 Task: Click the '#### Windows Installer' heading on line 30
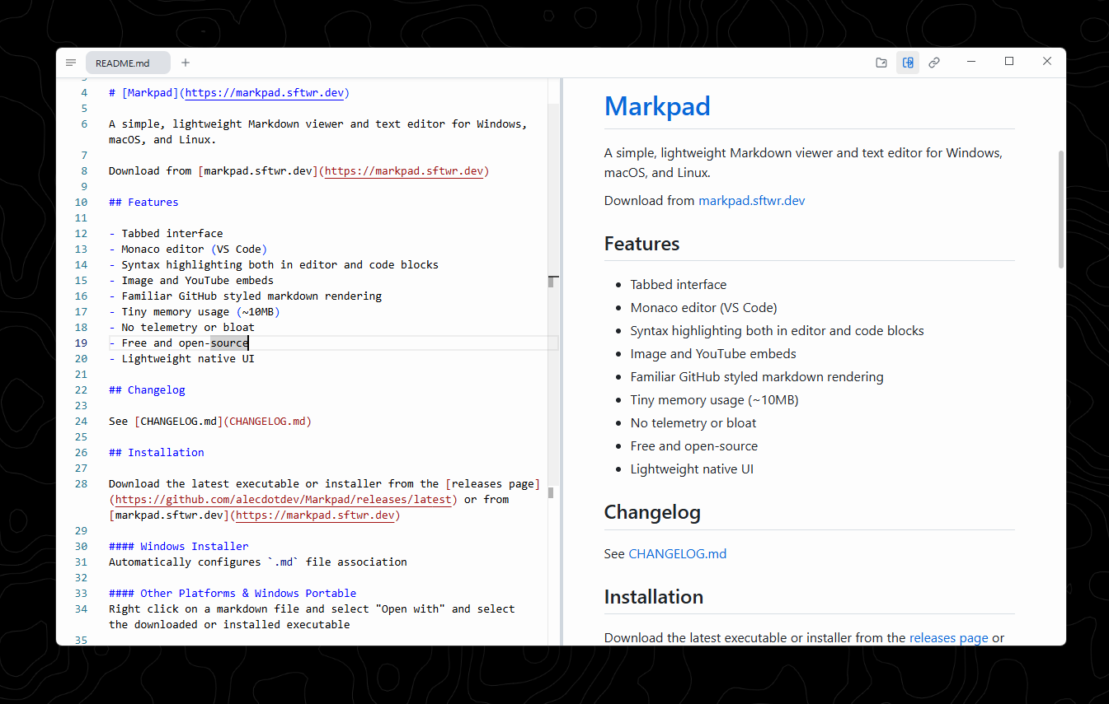coord(178,546)
